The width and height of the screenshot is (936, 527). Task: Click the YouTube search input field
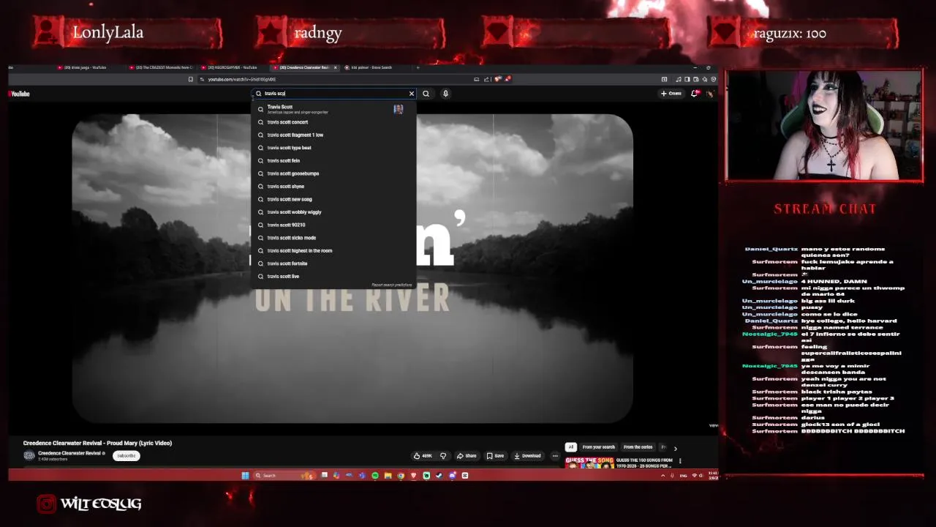pos(333,94)
